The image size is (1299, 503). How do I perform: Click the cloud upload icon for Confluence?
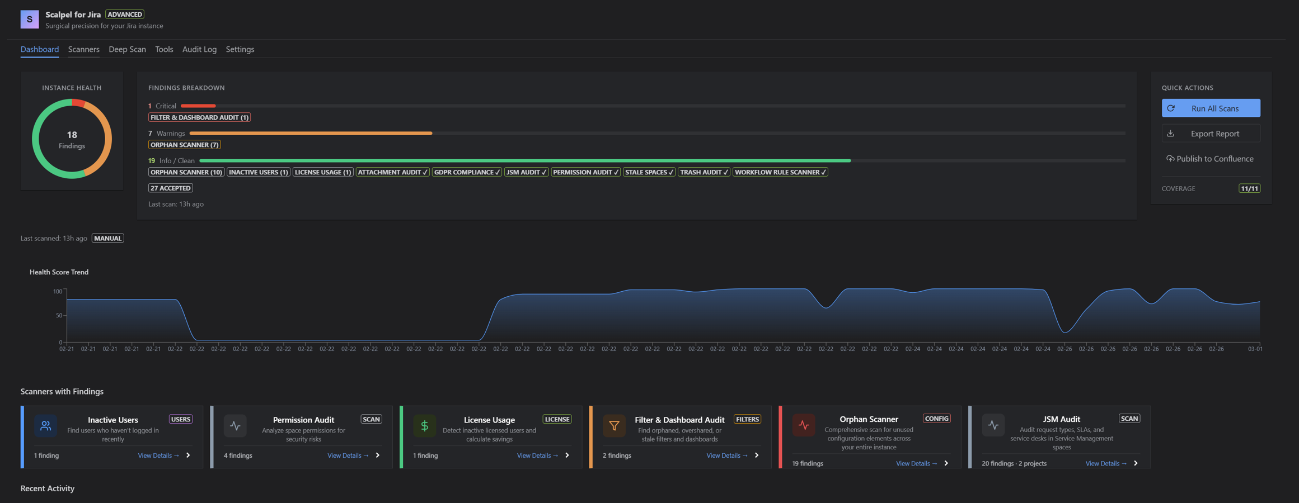[1170, 159]
